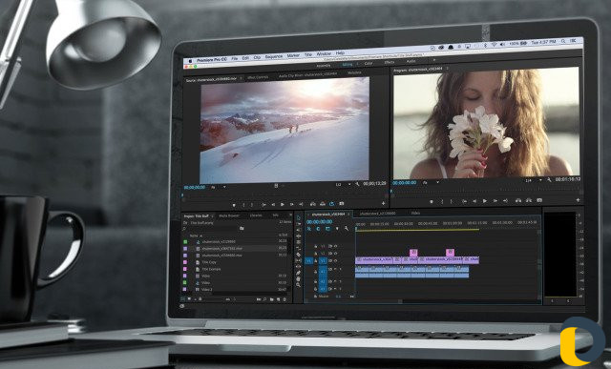The image size is (611, 369).
Task: Open Program monitor Fit zoom dropdown
Action: pyautogui.click(x=431, y=182)
